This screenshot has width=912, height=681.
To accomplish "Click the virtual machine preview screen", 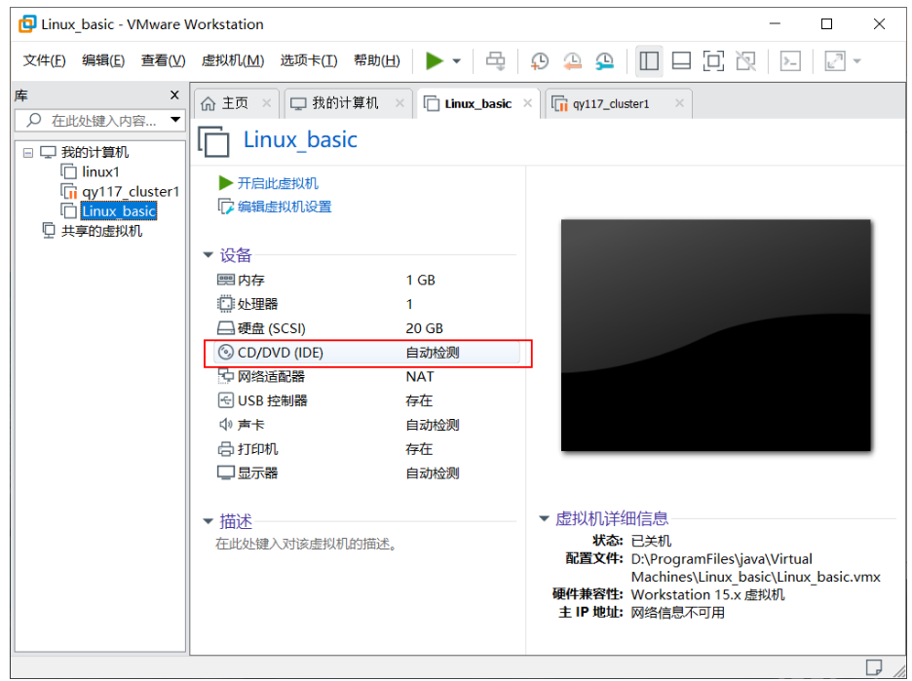I will (715, 335).
